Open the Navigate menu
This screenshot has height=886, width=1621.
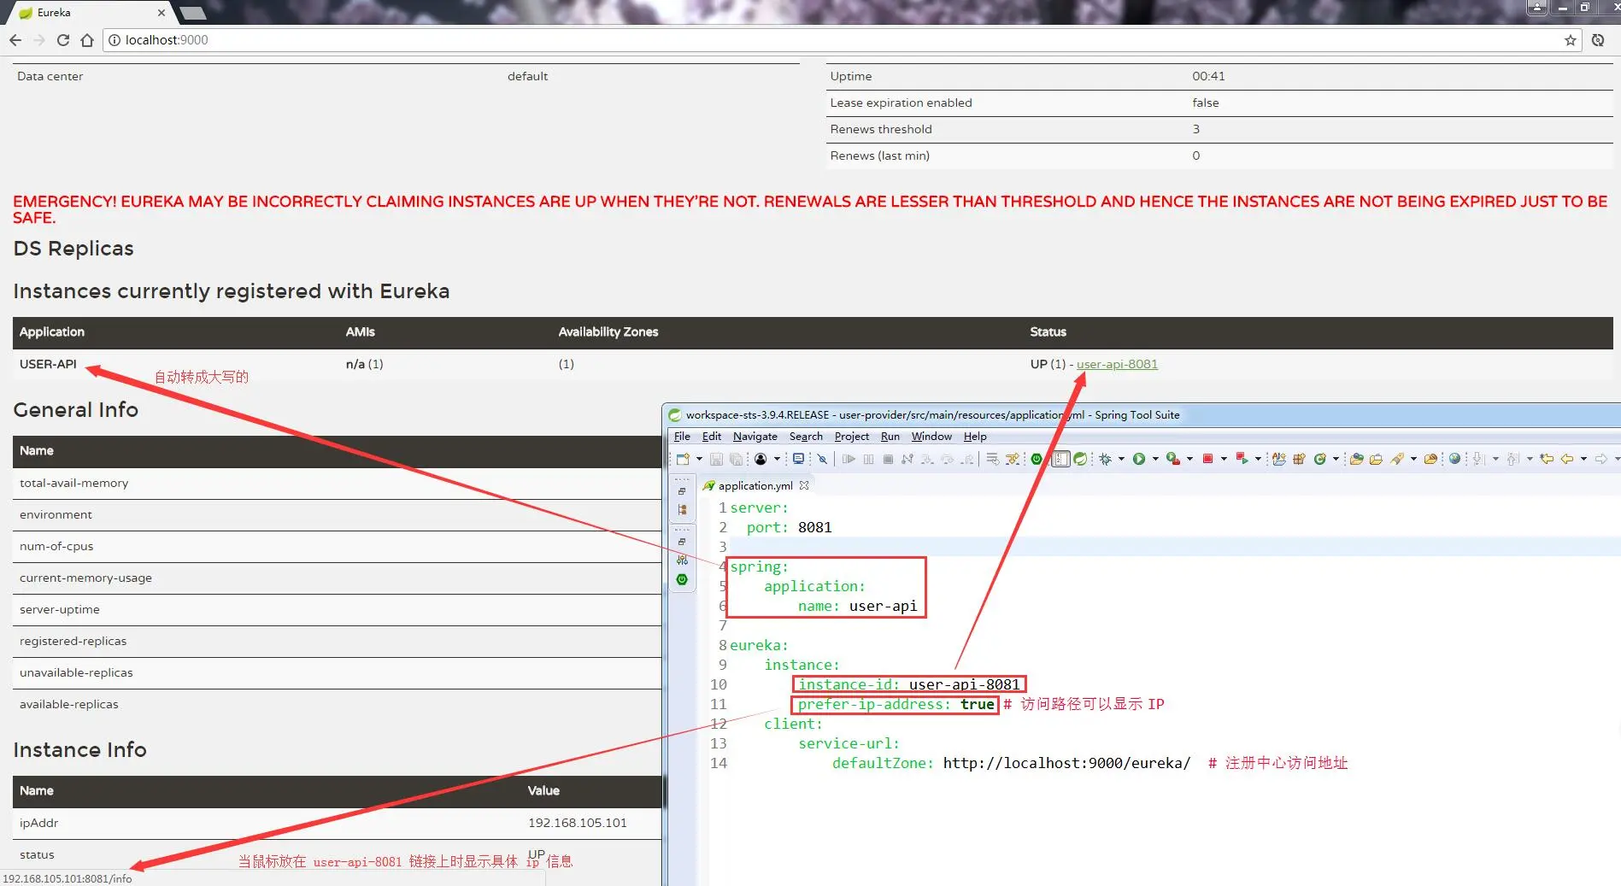(755, 437)
